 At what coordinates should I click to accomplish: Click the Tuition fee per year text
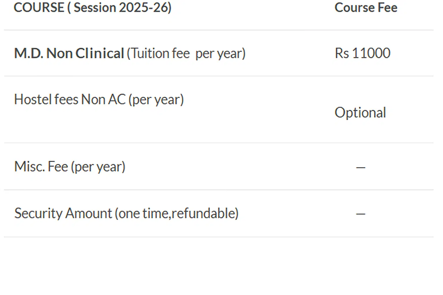point(186,54)
